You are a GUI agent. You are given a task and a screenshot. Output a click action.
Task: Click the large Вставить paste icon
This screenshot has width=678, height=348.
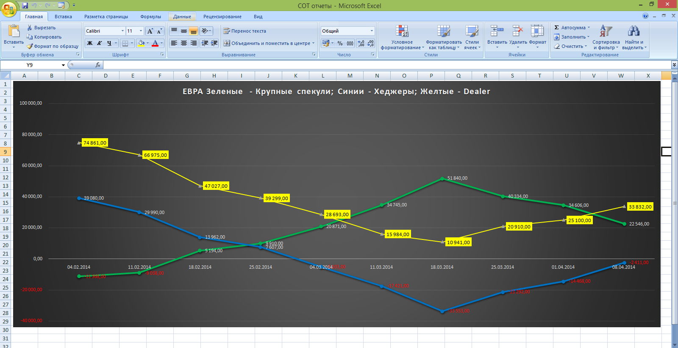14,31
